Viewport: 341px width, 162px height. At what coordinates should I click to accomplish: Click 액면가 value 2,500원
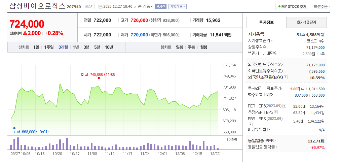click(309, 54)
